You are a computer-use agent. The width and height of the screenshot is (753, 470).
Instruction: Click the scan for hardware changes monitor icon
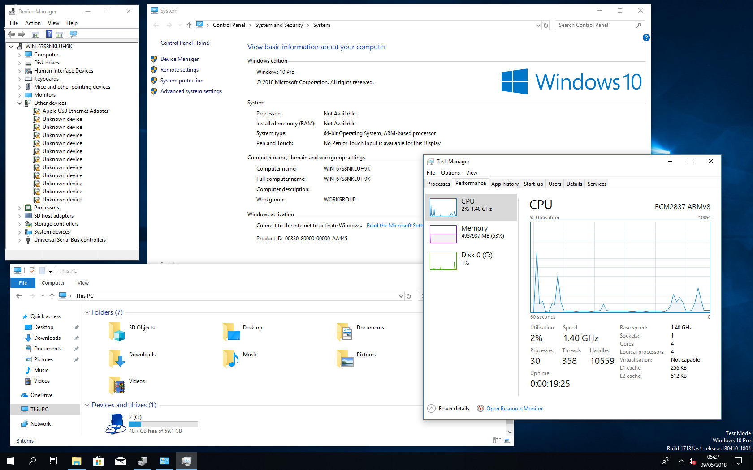74,34
